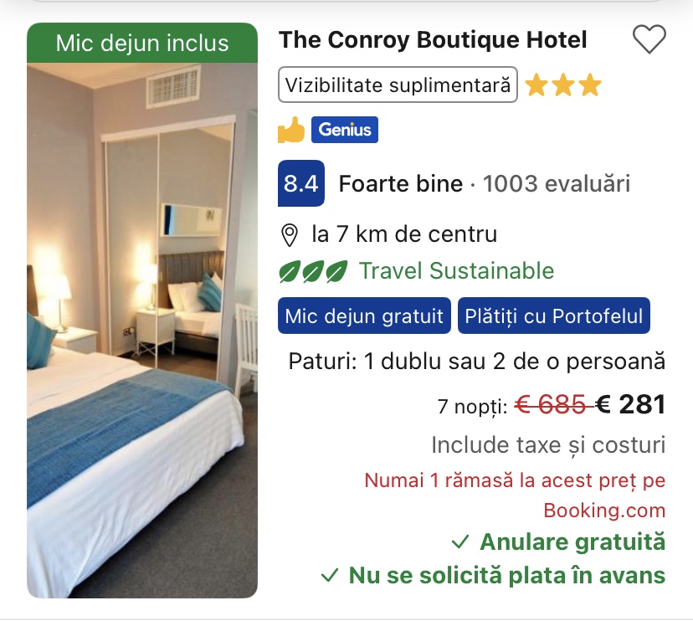Click the 1003 evaluări reviews text

click(556, 183)
